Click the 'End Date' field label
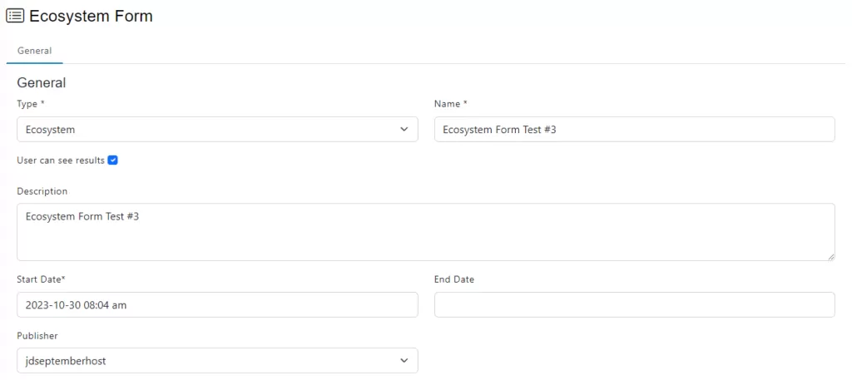The width and height of the screenshot is (852, 380). pyautogui.click(x=454, y=279)
